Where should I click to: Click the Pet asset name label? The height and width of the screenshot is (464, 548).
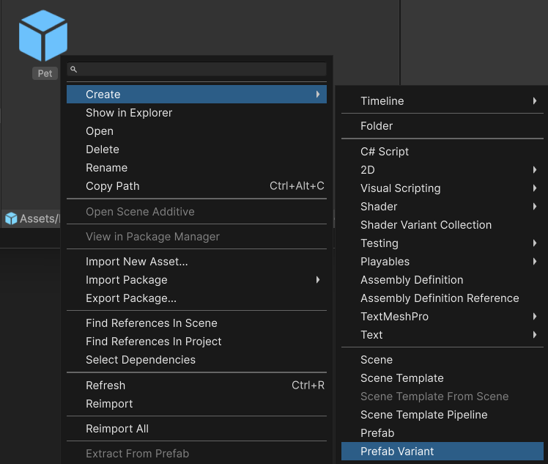tap(45, 73)
